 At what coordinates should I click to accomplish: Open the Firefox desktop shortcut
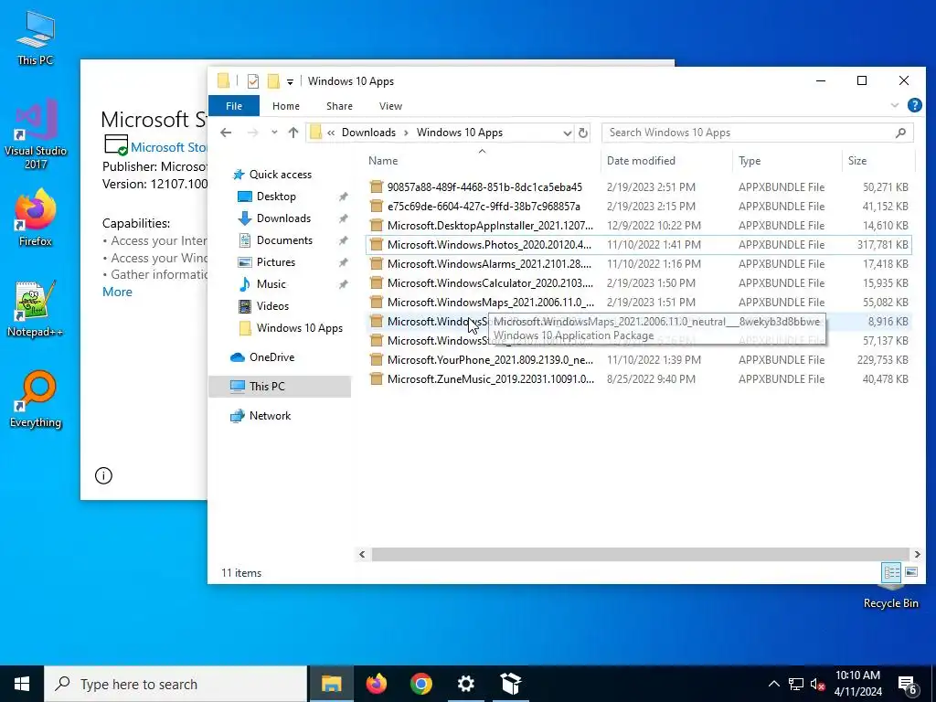coord(36,218)
